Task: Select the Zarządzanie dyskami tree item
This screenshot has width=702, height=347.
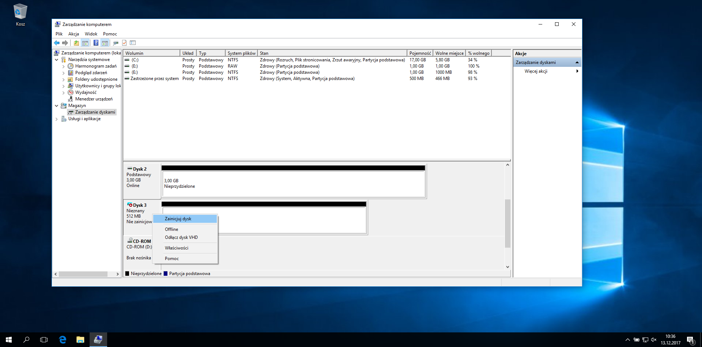Action: [x=92, y=112]
